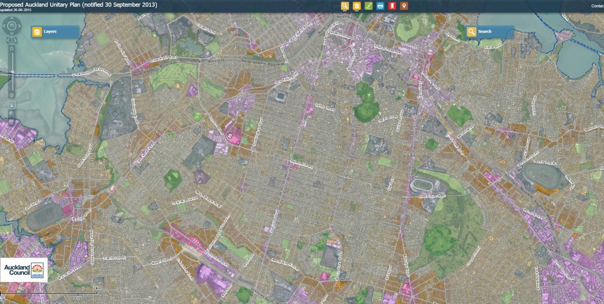Click the blue print icon
The height and width of the screenshot is (304, 604).
[380, 6]
